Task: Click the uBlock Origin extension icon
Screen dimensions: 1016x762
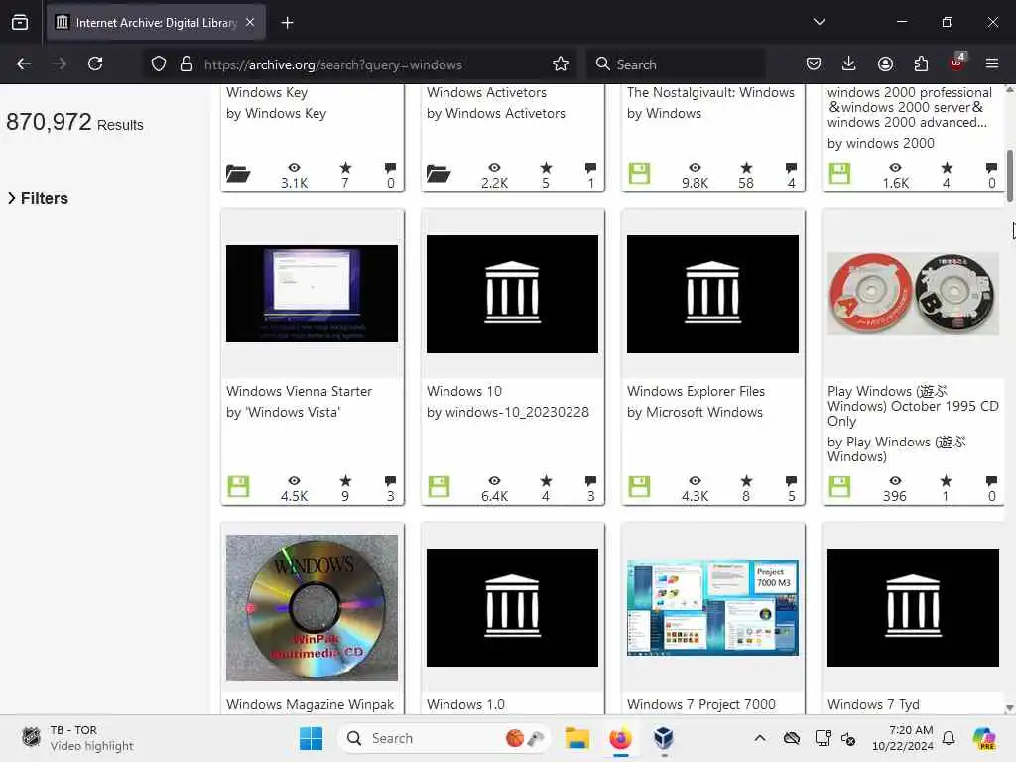Action: click(x=957, y=63)
